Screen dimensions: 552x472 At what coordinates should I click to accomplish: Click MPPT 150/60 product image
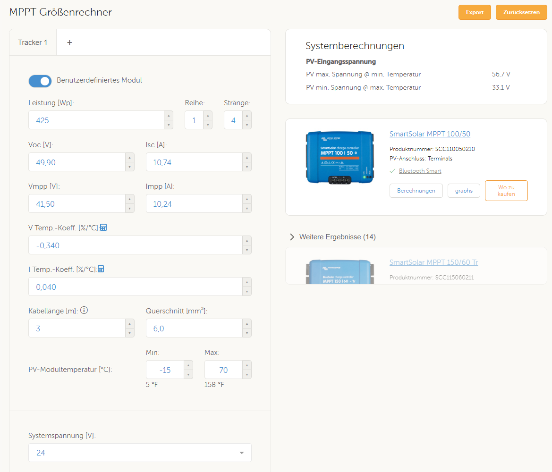pyautogui.click(x=340, y=272)
